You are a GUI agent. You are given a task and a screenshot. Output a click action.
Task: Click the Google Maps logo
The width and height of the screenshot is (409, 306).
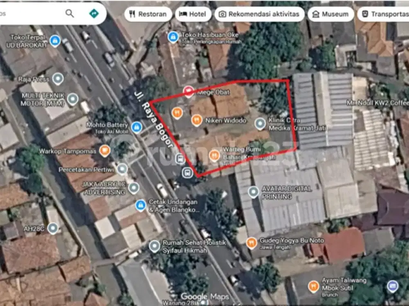pyautogui.click(x=205, y=297)
